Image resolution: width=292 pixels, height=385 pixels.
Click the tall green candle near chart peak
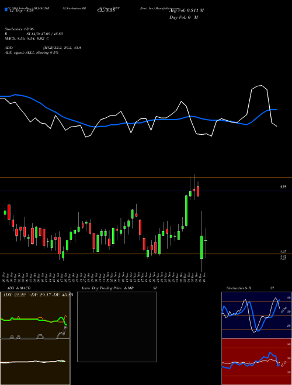coord(186,211)
